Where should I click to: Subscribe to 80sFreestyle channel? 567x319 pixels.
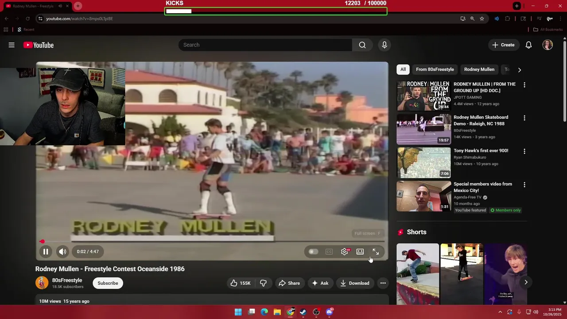[x=108, y=283]
